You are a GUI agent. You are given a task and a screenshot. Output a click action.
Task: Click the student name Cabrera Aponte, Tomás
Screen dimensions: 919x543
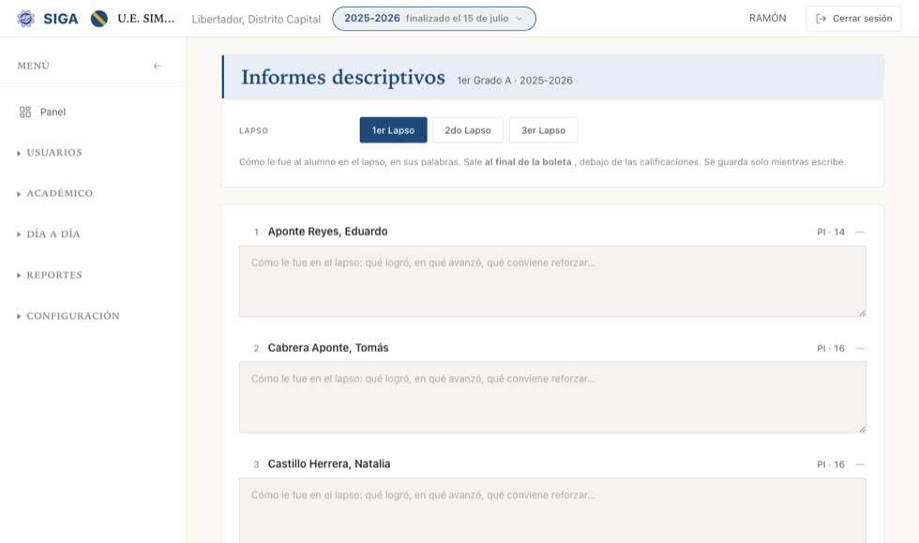click(328, 348)
